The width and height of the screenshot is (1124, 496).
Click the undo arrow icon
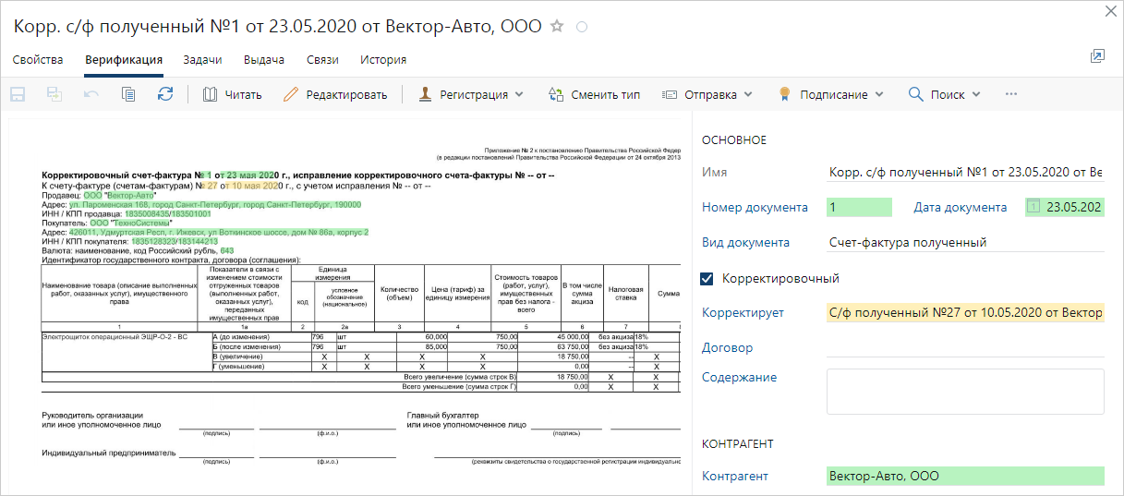91,94
